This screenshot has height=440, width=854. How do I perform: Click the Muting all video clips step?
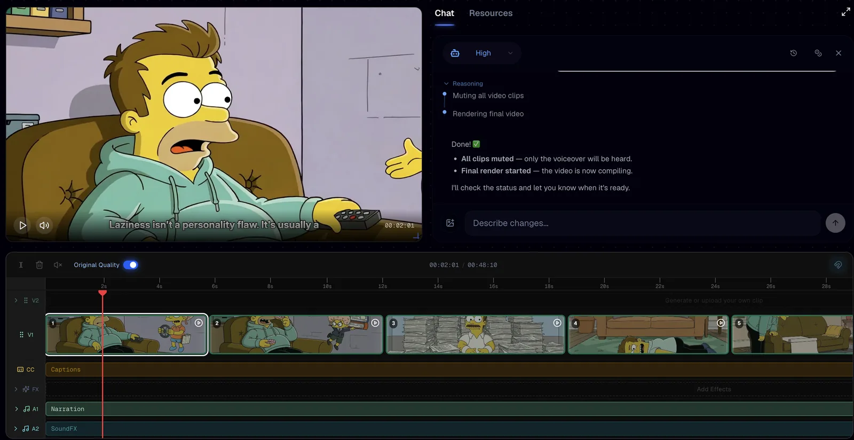pyautogui.click(x=488, y=96)
